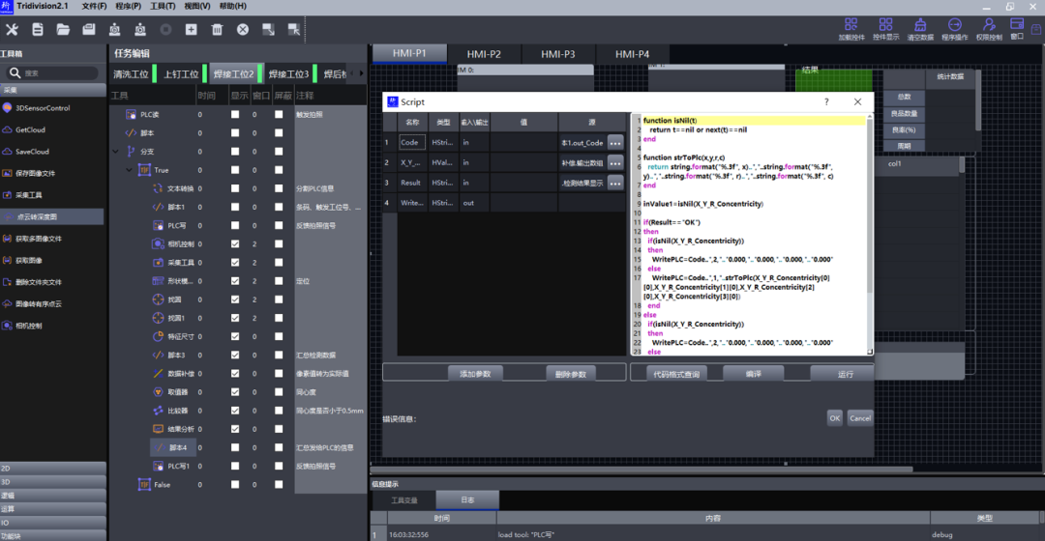Toggle 屏蔽 checkbox for PLC读 row
1045x541 pixels.
[279, 114]
